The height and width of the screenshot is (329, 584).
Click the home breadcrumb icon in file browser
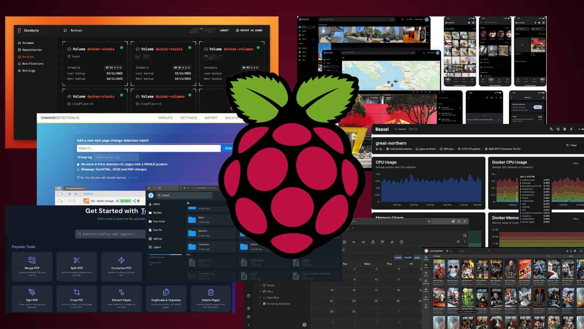[x=188, y=203]
